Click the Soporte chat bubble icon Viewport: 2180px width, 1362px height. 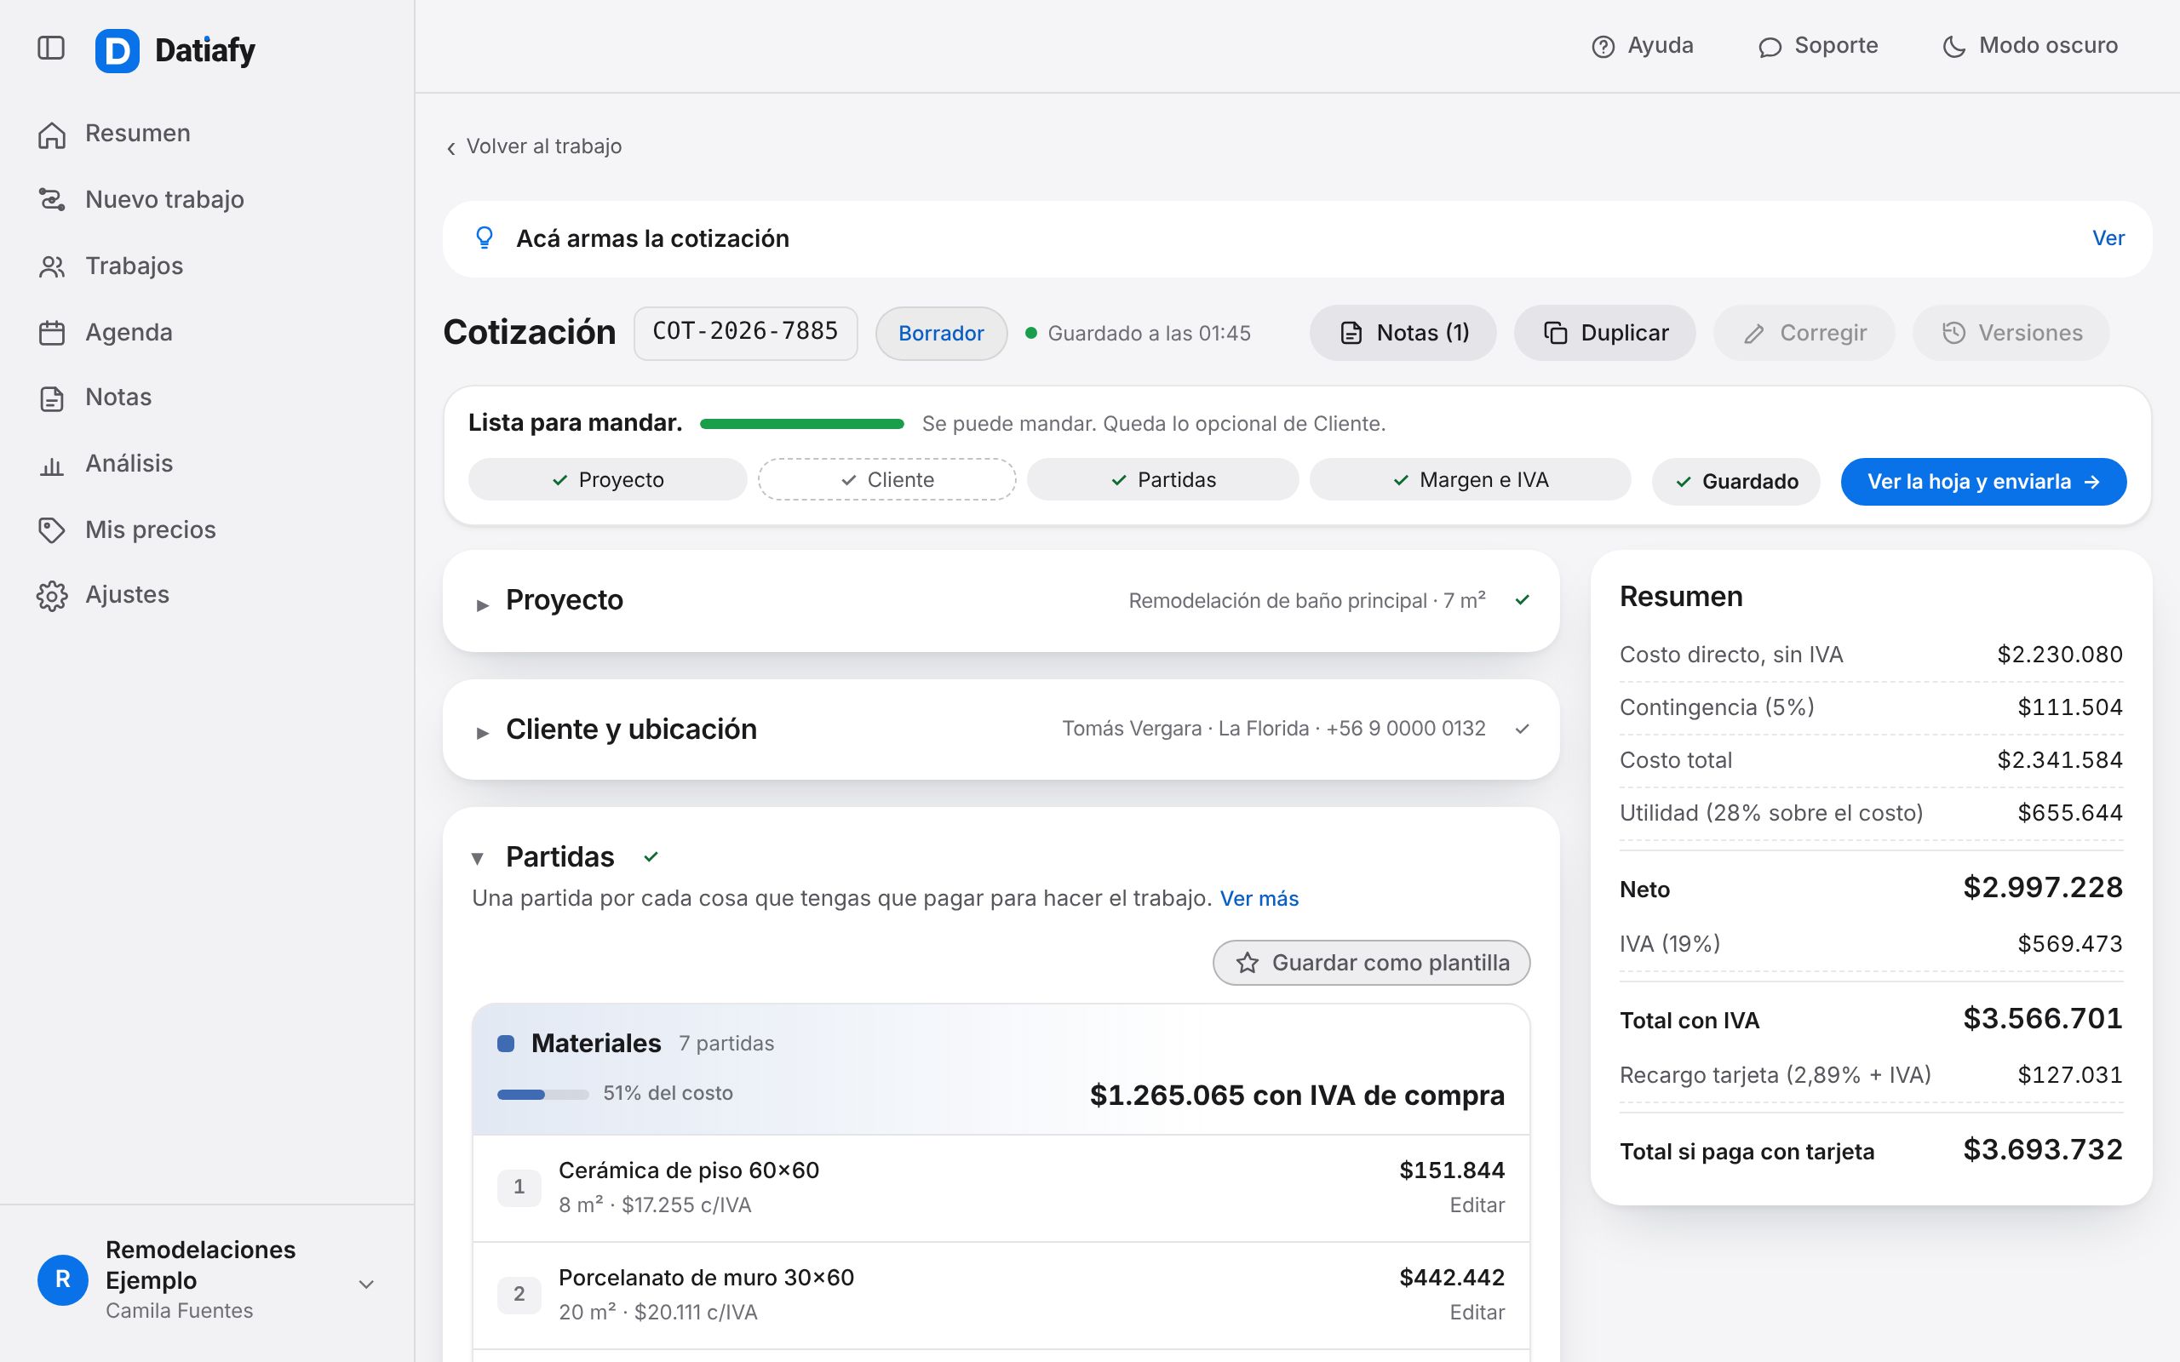pyautogui.click(x=1770, y=47)
